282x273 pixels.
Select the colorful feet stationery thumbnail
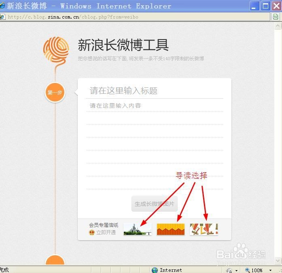point(204,229)
